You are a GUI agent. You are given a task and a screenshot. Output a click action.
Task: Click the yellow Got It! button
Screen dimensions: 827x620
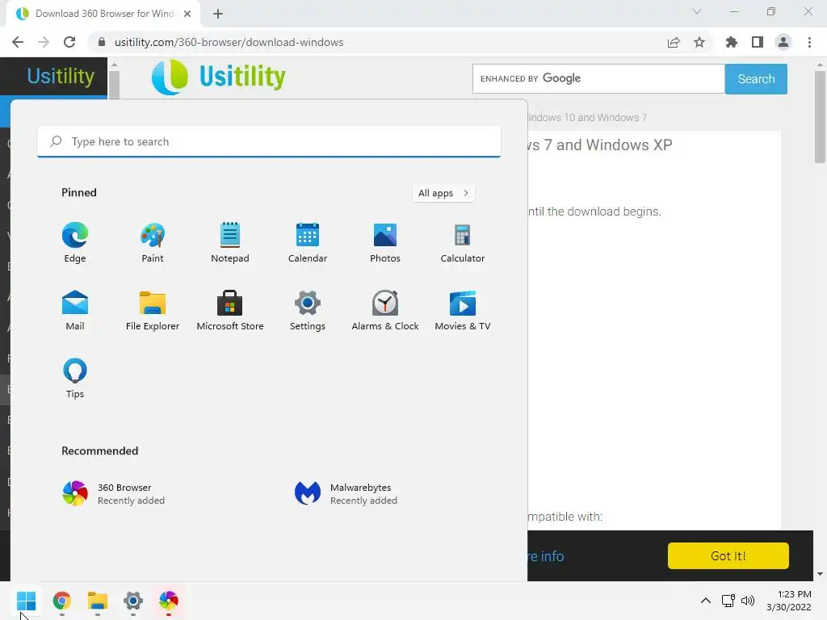pyautogui.click(x=728, y=555)
